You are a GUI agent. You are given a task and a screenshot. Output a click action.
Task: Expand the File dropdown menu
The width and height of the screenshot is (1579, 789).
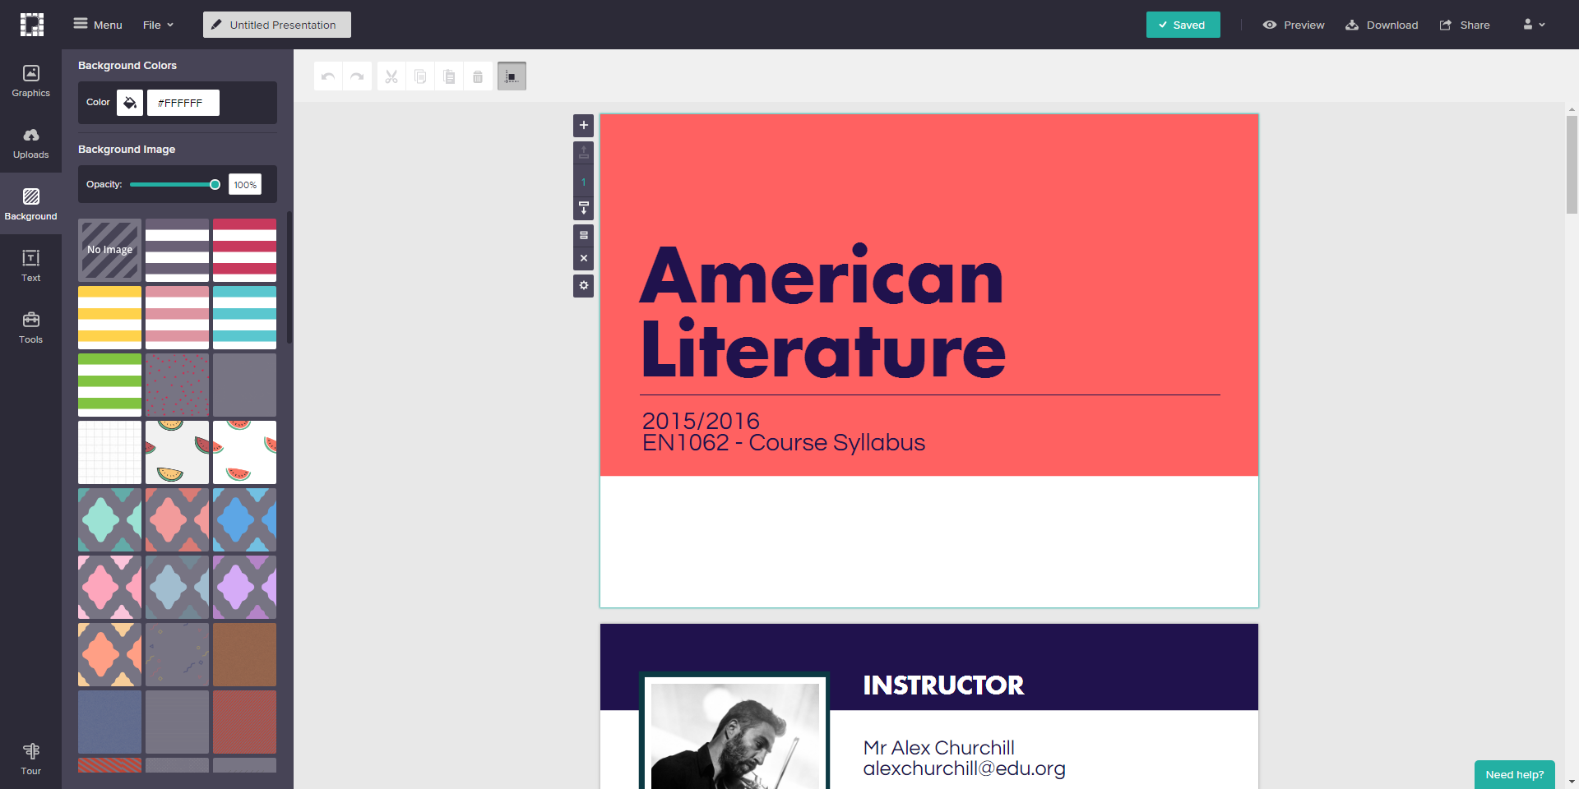click(158, 25)
